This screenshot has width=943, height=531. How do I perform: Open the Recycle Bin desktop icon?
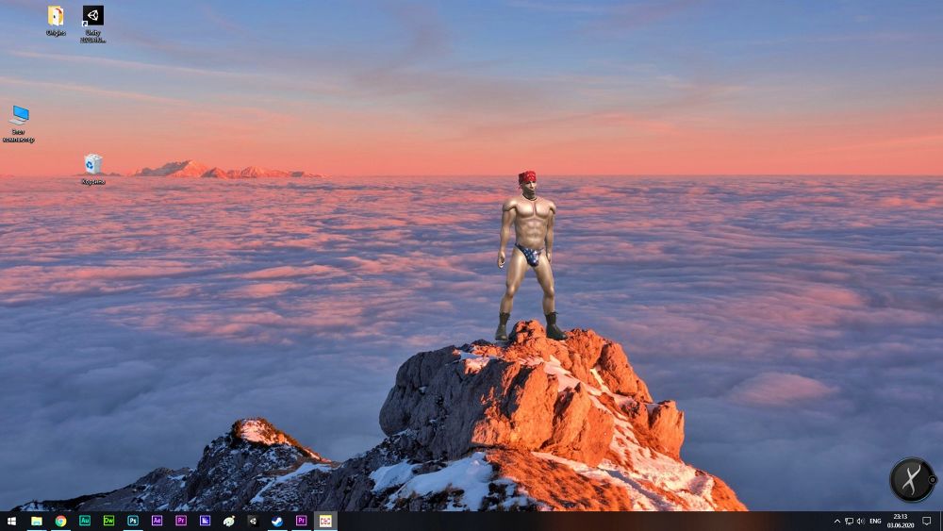pos(92,165)
